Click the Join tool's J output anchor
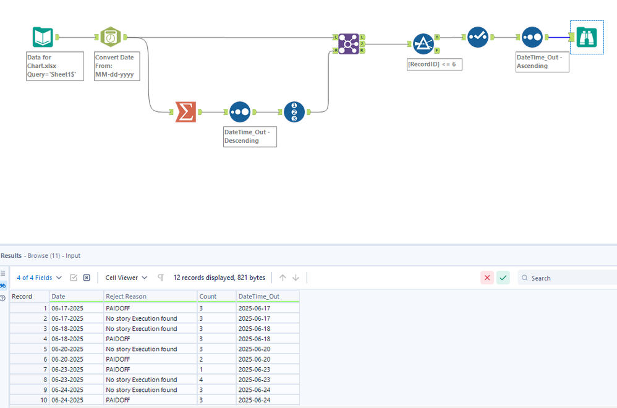 click(x=362, y=44)
